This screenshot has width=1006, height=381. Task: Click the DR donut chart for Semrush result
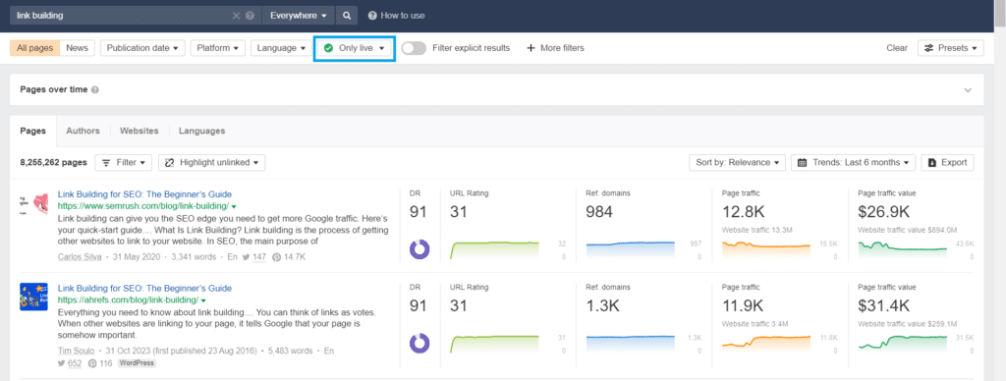419,248
